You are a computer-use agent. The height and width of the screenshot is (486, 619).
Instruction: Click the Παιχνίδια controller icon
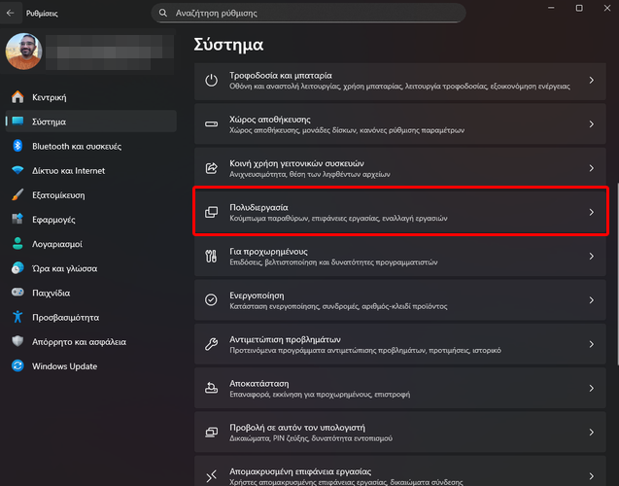tap(17, 293)
